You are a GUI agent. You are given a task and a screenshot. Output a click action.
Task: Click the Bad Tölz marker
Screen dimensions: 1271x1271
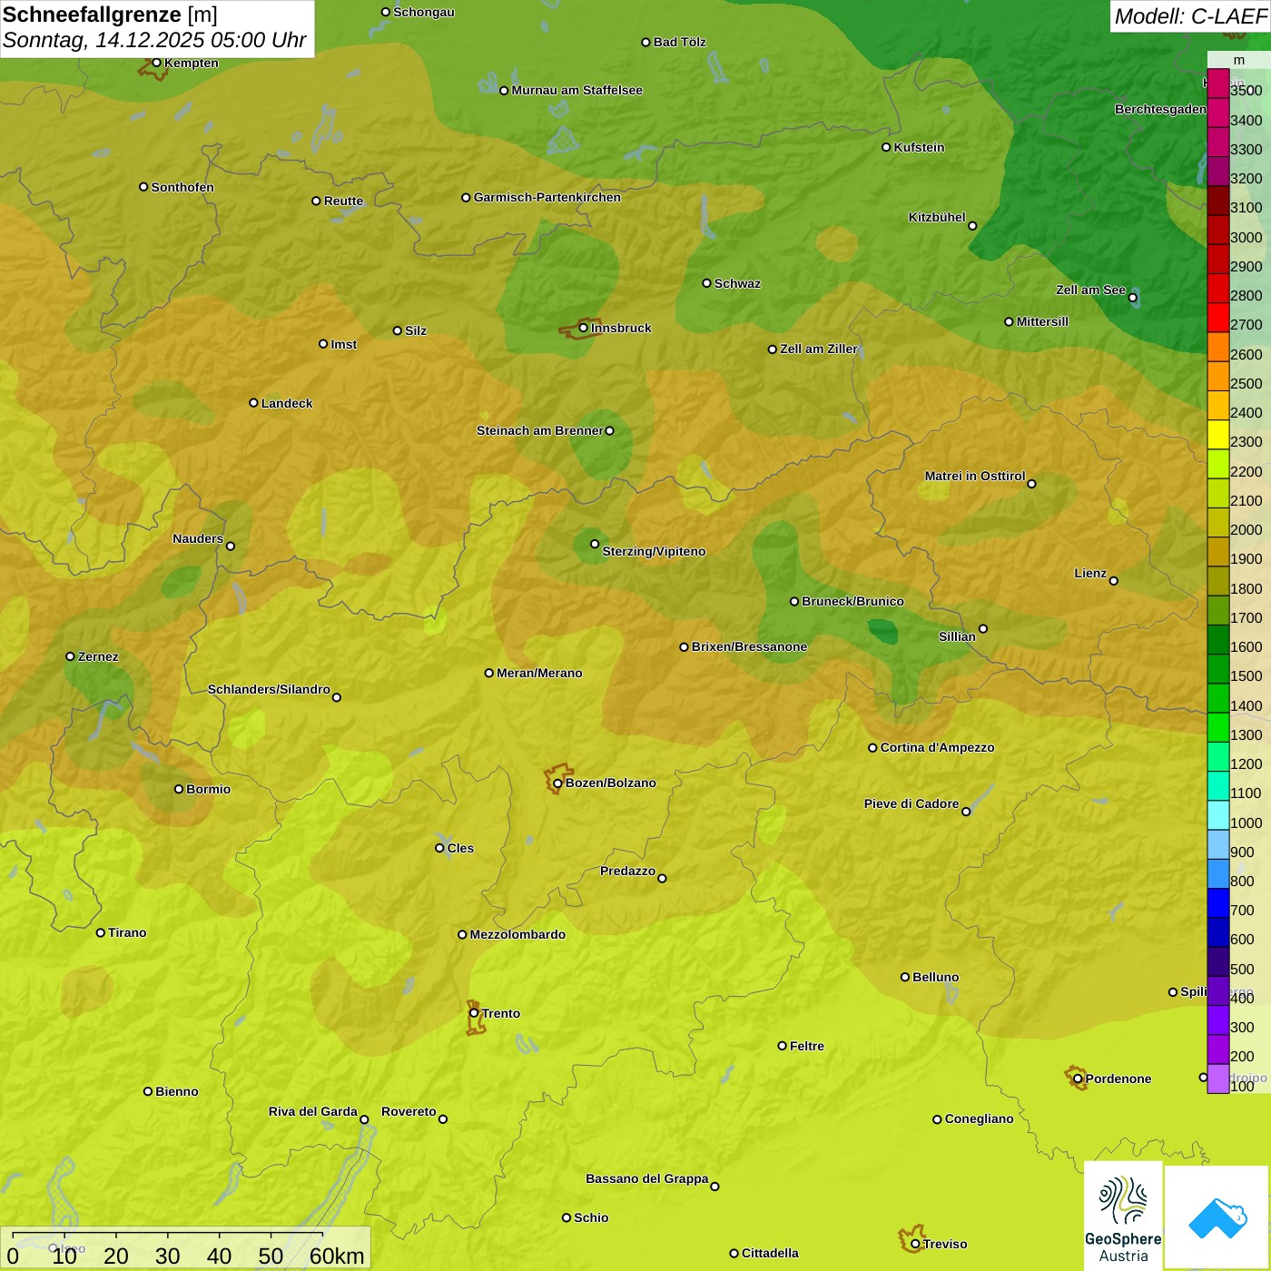(x=645, y=42)
